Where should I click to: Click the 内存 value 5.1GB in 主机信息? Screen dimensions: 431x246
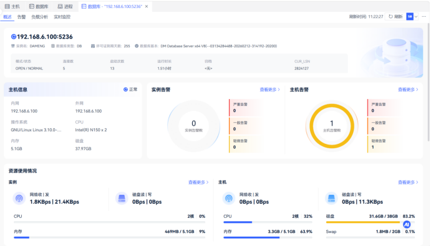tap(16, 148)
